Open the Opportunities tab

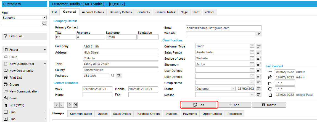coord(212,114)
